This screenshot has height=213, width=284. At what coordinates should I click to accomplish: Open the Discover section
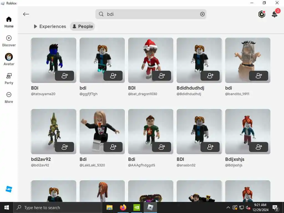9,41
